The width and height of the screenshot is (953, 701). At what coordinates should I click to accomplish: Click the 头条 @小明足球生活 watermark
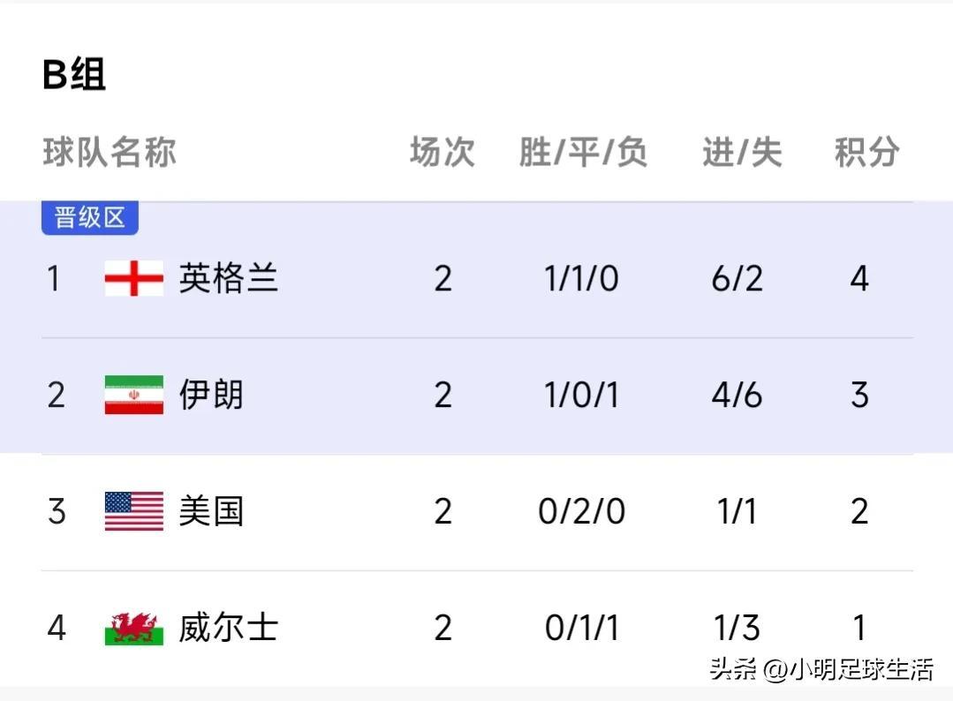(821, 669)
